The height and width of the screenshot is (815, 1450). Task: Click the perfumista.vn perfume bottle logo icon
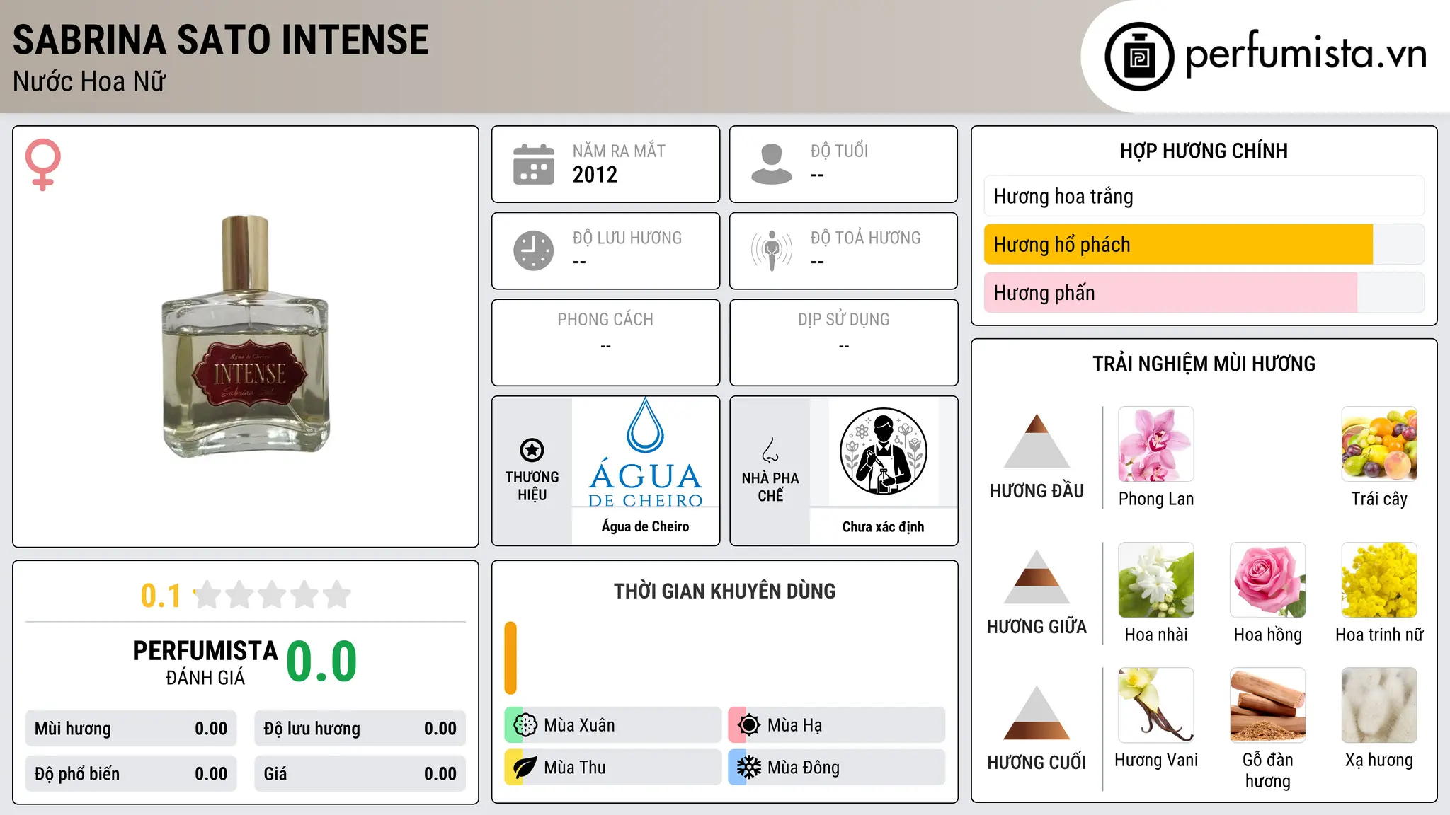click(1139, 57)
